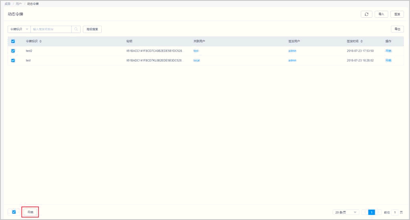Revoke the test2 token via 吊销 link
This screenshot has height=220, width=410.
click(x=388, y=51)
